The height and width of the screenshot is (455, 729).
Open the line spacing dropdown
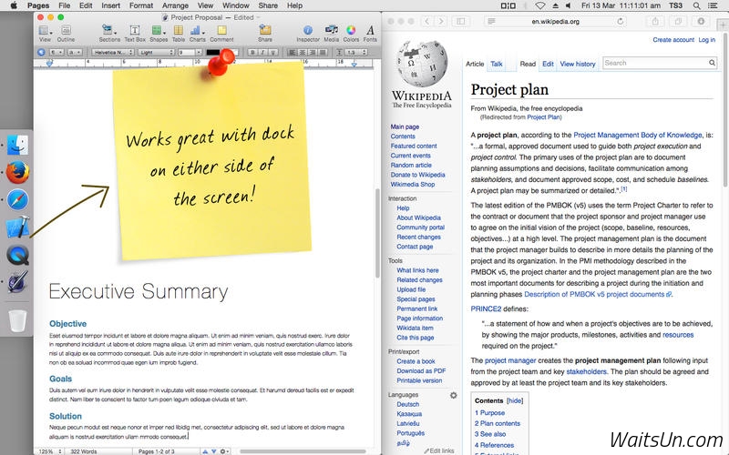coord(355,53)
